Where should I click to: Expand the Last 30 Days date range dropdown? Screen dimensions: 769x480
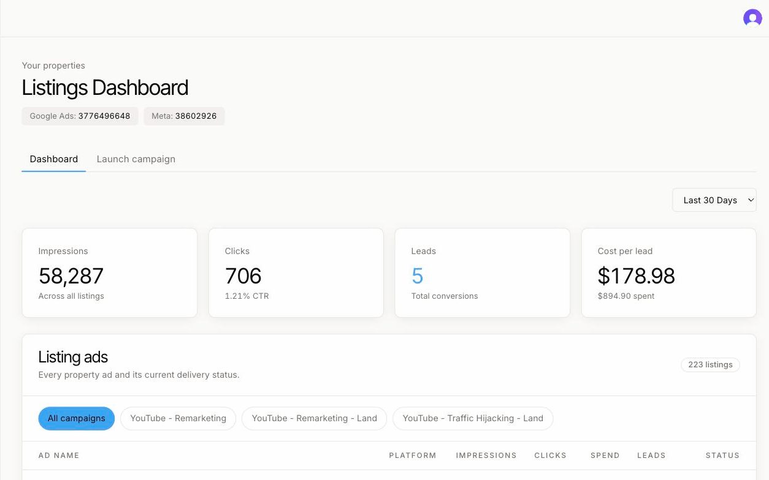pyautogui.click(x=714, y=200)
